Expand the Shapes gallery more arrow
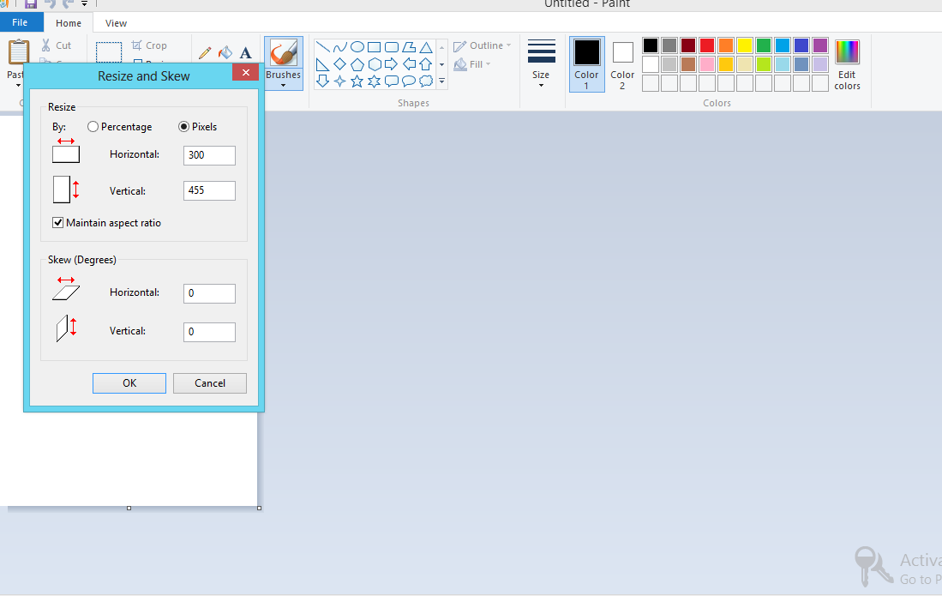 [441, 81]
